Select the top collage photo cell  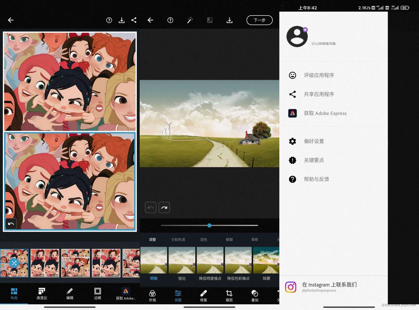pyautogui.click(x=70, y=82)
